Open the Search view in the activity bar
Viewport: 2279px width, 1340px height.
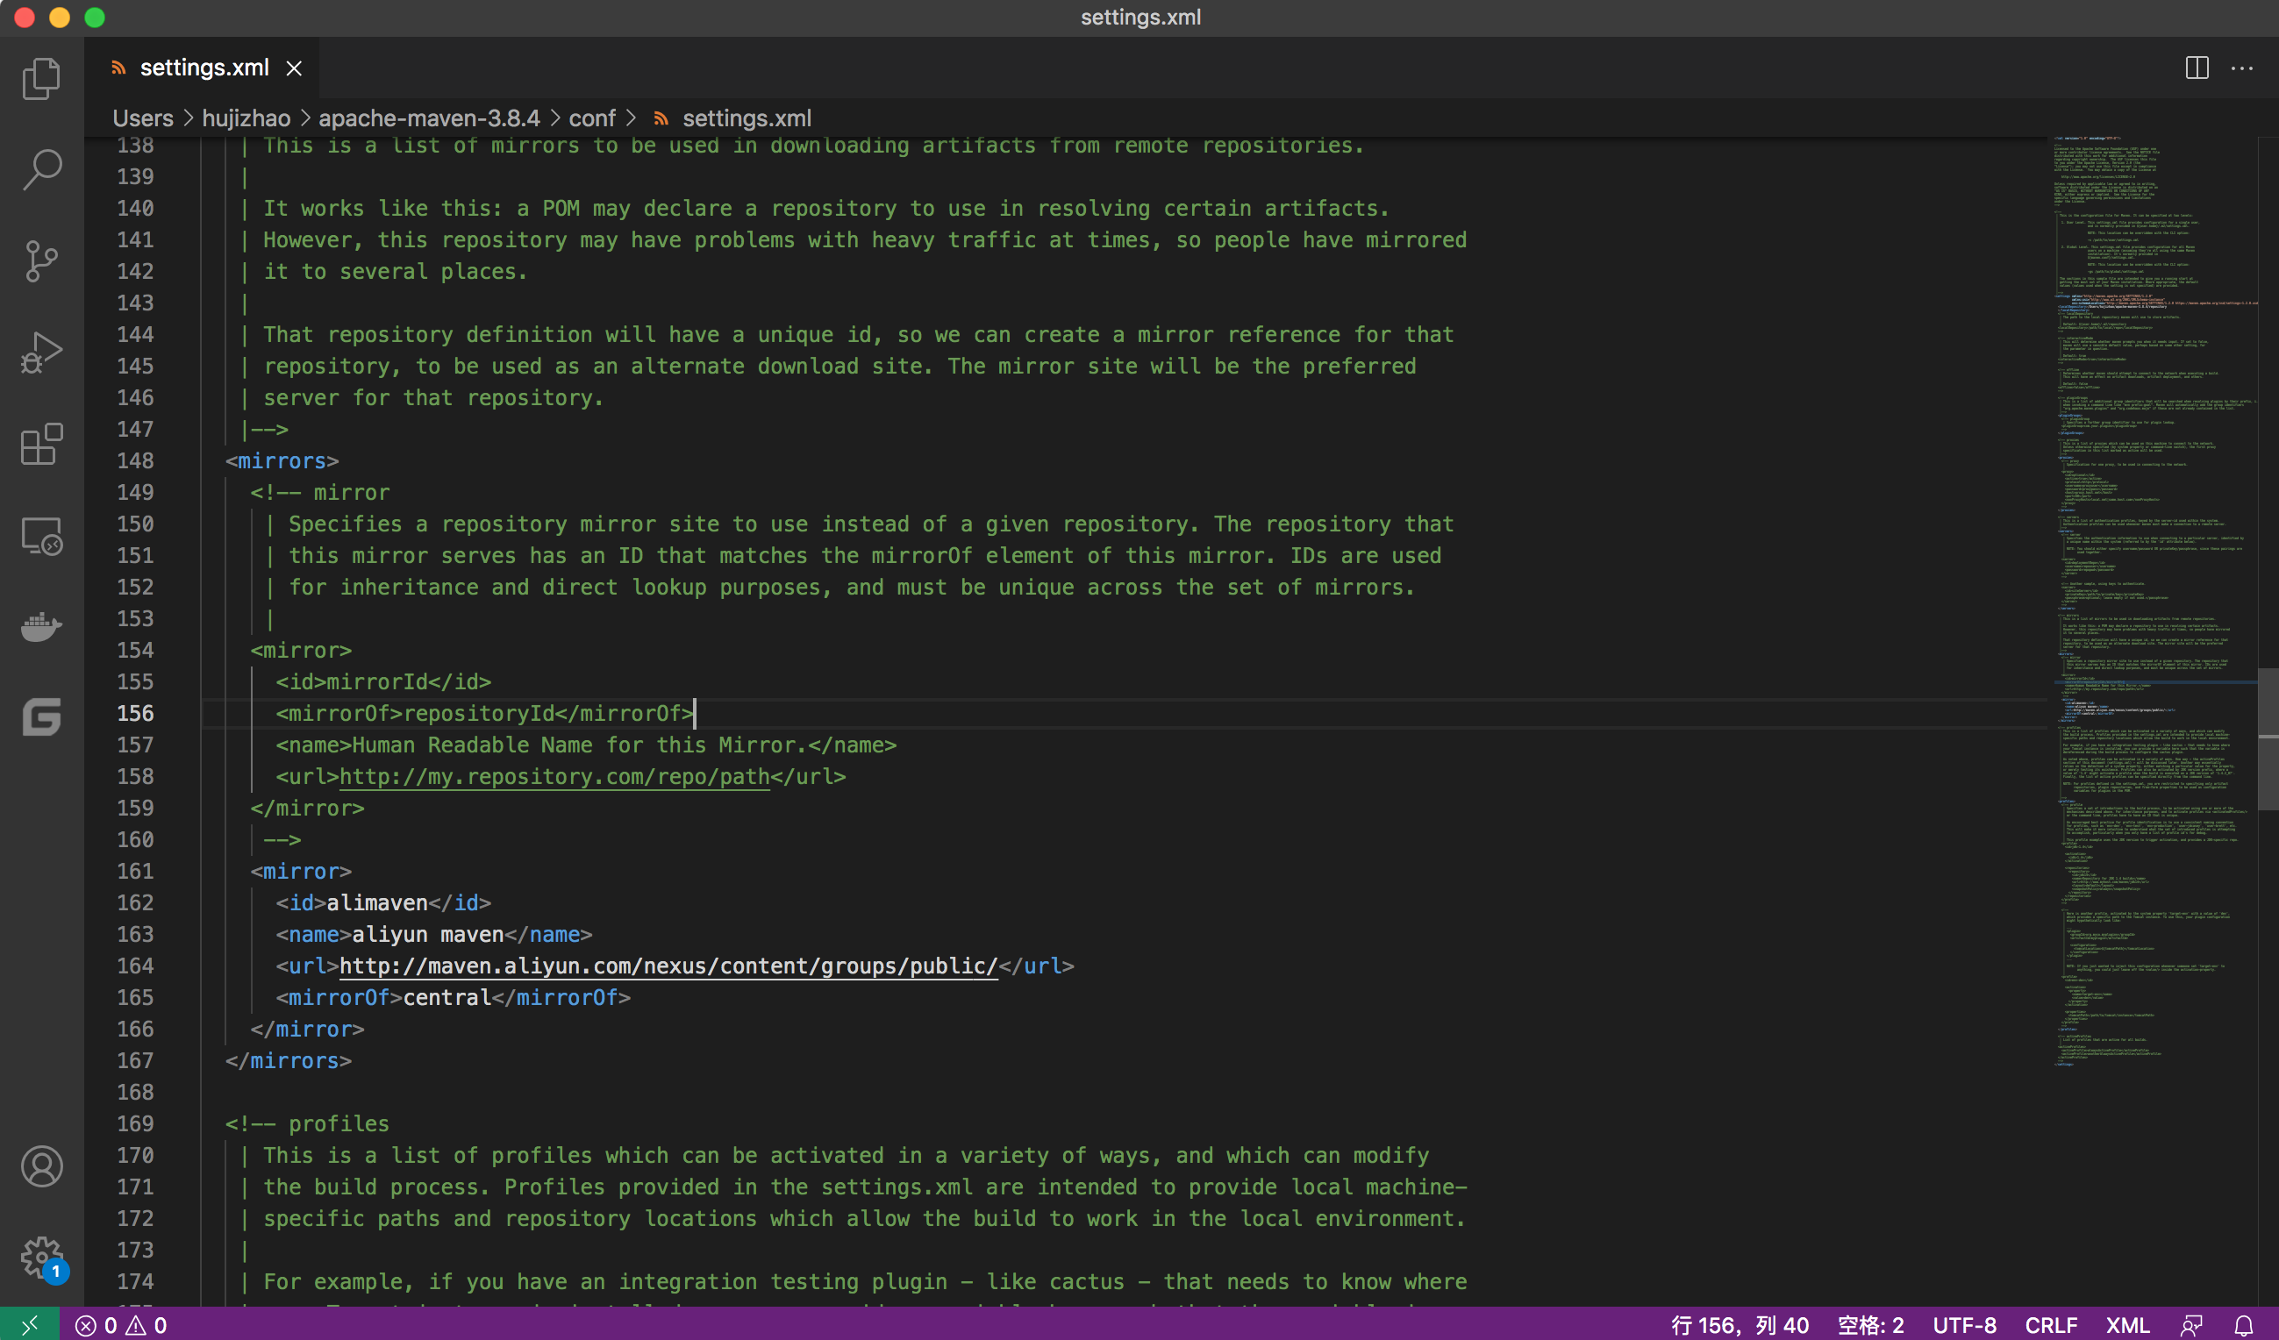41,169
